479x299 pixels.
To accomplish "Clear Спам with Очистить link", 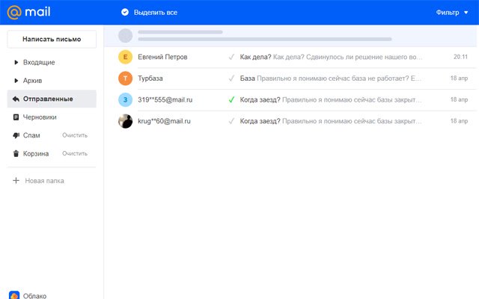I will [x=75, y=135].
